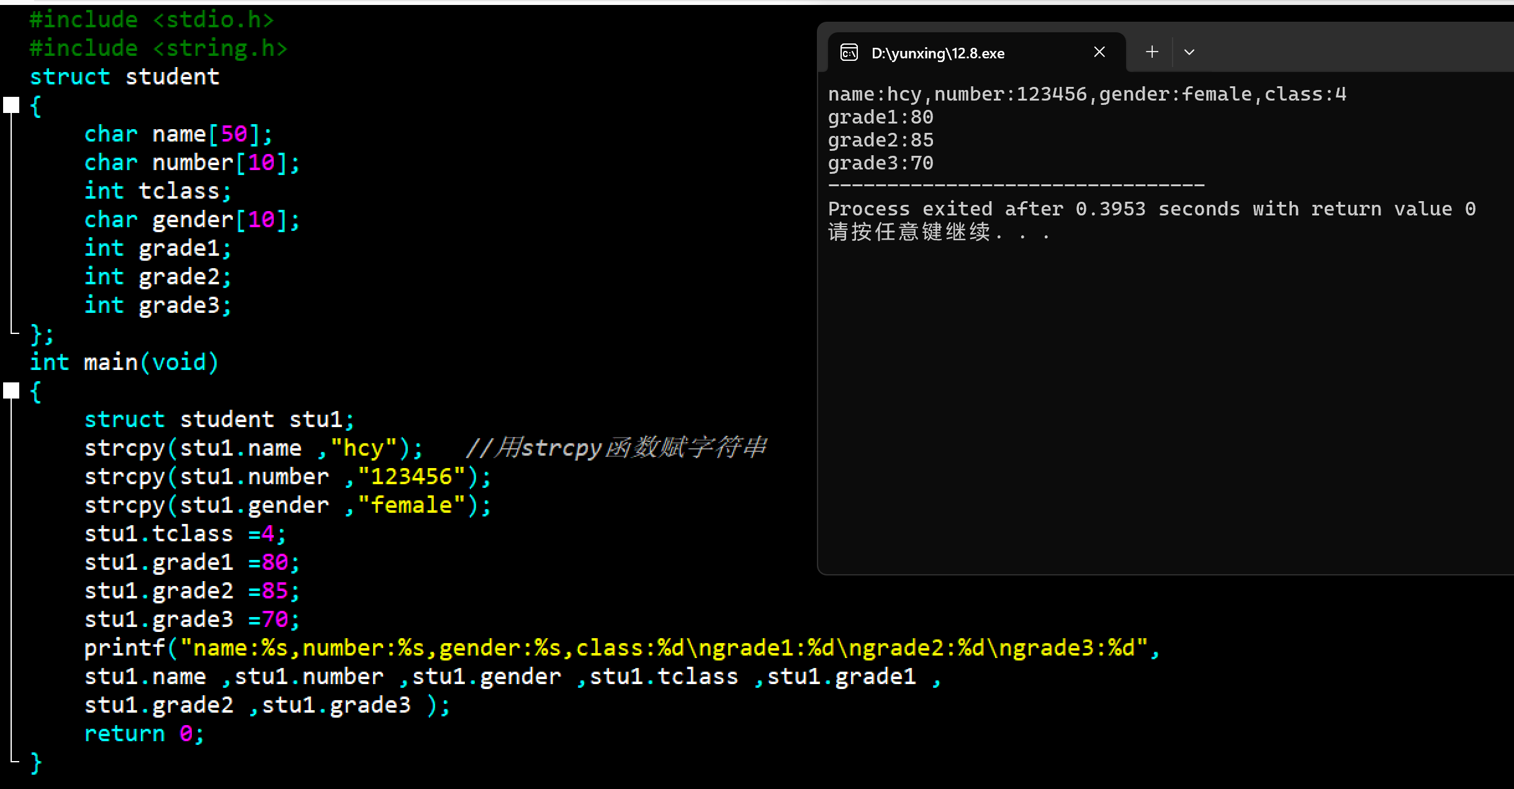
Task: Click the console icon in terminal tab
Action: [x=849, y=53]
